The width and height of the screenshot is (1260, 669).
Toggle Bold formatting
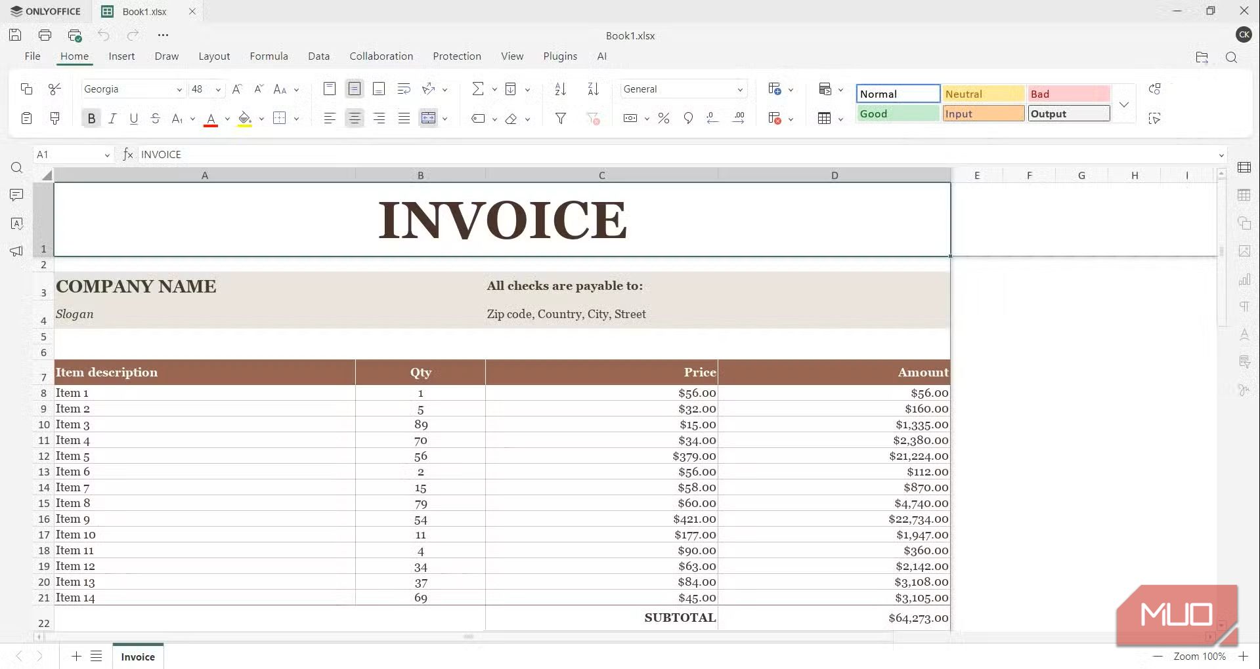pyautogui.click(x=91, y=118)
